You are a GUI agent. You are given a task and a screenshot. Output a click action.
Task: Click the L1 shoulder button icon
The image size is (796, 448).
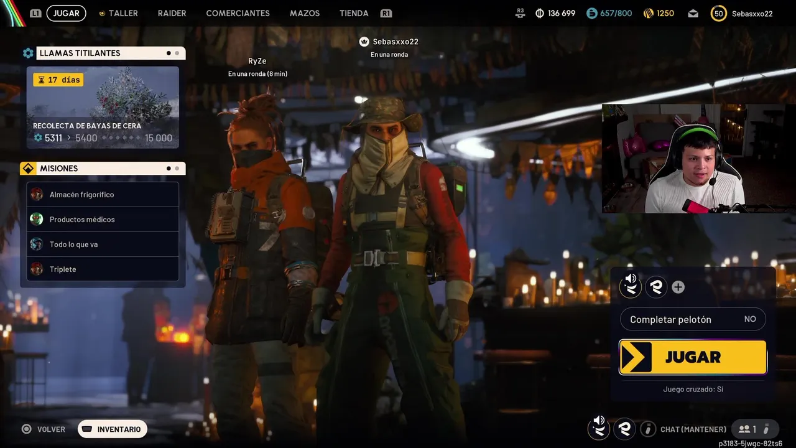pyautogui.click(x=36, y=13)
